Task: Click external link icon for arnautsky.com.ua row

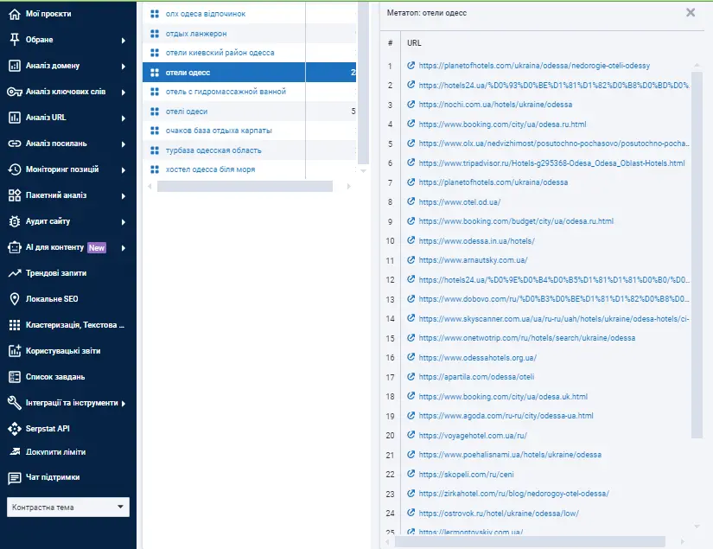Action: [411, 260]
